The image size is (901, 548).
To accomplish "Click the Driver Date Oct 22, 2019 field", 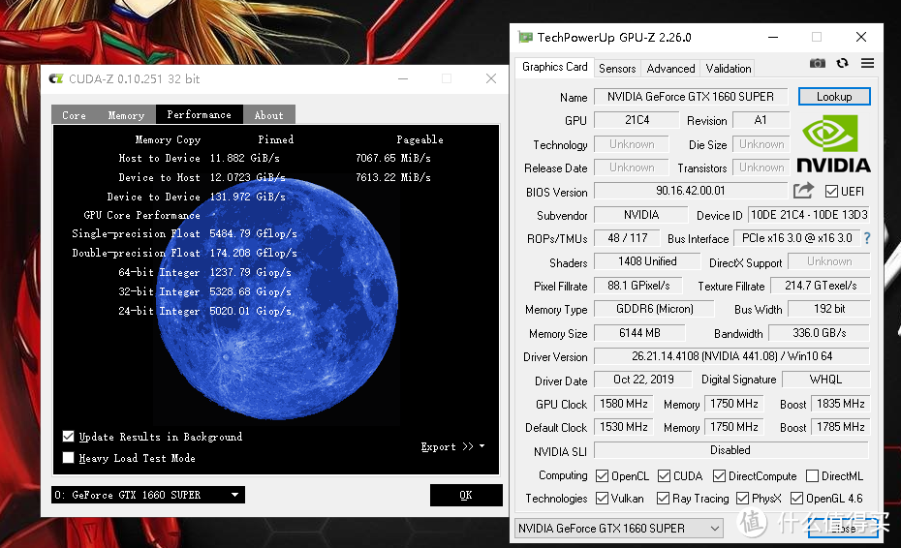I will 643,380.
